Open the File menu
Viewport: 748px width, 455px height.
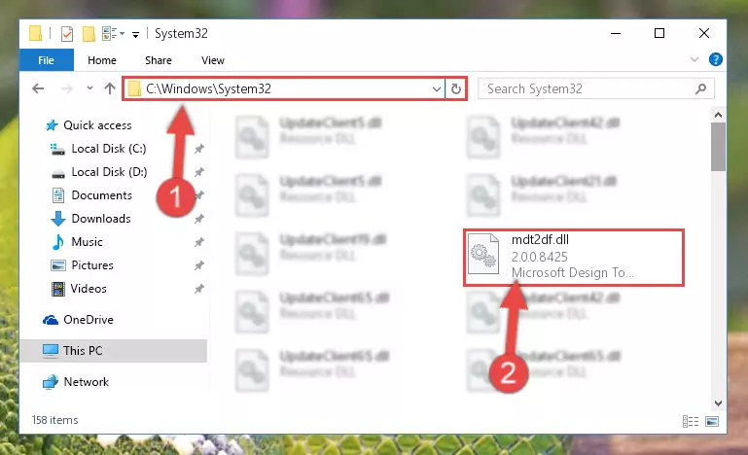point(47,60)
